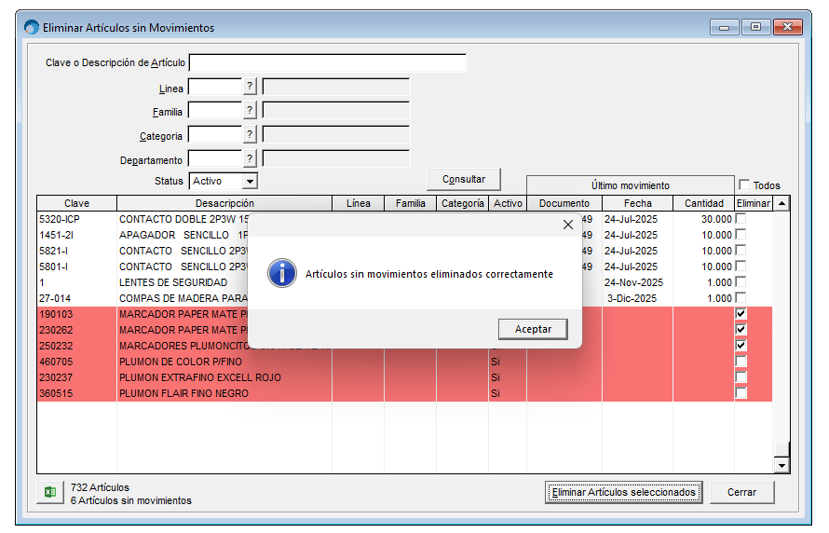The width and height of the screenshot is (829, 533).
Task: Enable the Todos checkbox
Action: click(x=744, y=185)
